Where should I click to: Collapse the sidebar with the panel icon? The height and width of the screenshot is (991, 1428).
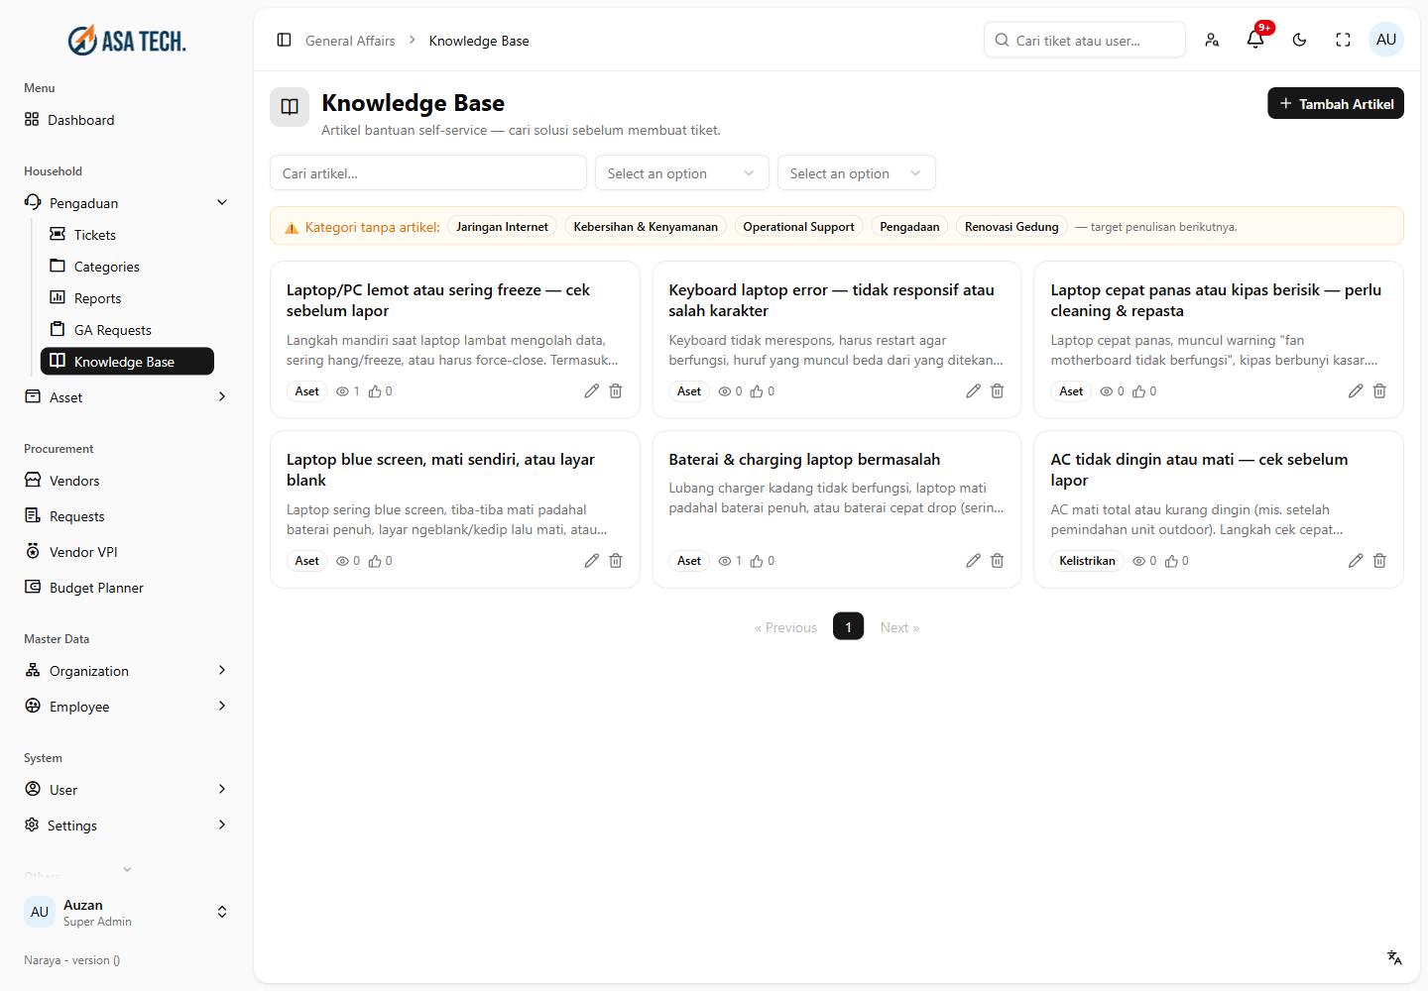[x=284, y=40]
